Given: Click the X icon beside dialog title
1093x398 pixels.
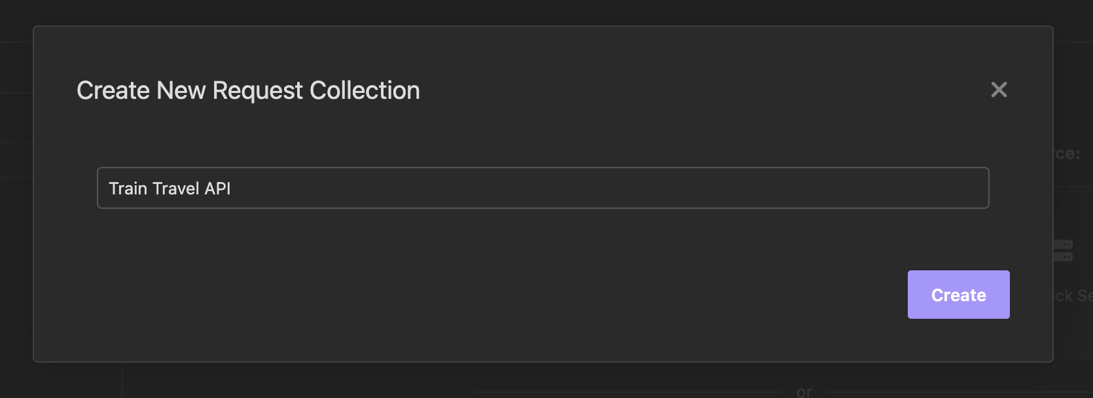Looking at the screenshot, I should coord(999,90).
